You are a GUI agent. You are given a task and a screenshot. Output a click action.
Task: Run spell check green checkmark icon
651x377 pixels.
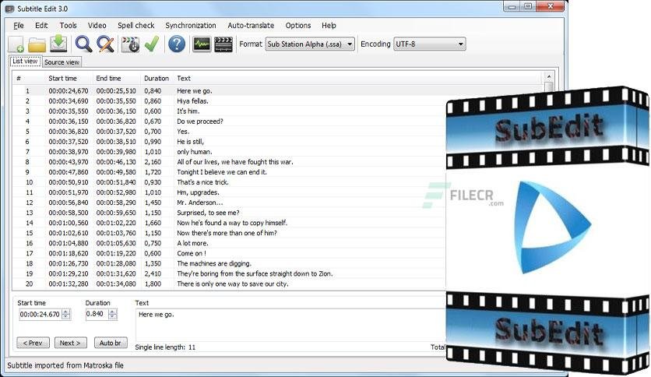pos(152,44)
